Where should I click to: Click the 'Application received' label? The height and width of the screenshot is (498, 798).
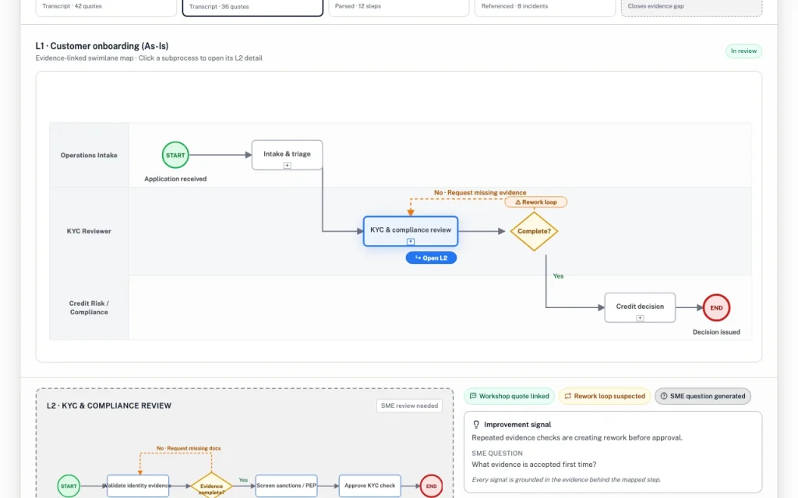point(175,179)
